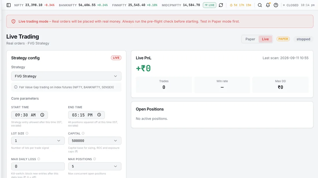The width and height of the screenshot is (318, 178).
Task: Click the Open Positions heading
Action: click(150, 109)
